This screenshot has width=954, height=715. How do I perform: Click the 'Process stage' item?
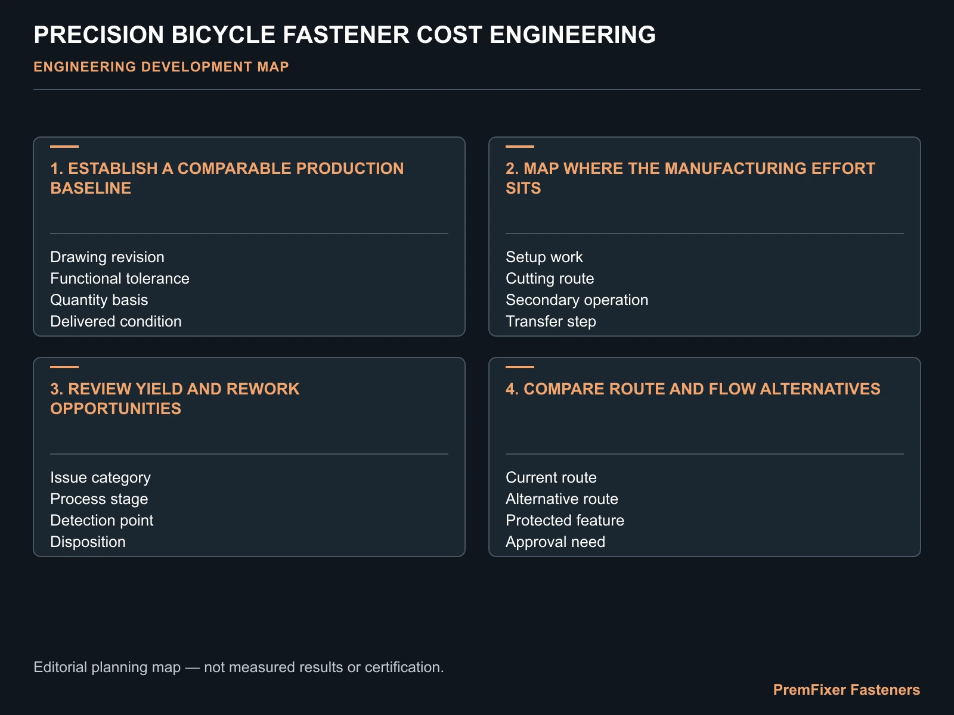click(x=99, y=499)
